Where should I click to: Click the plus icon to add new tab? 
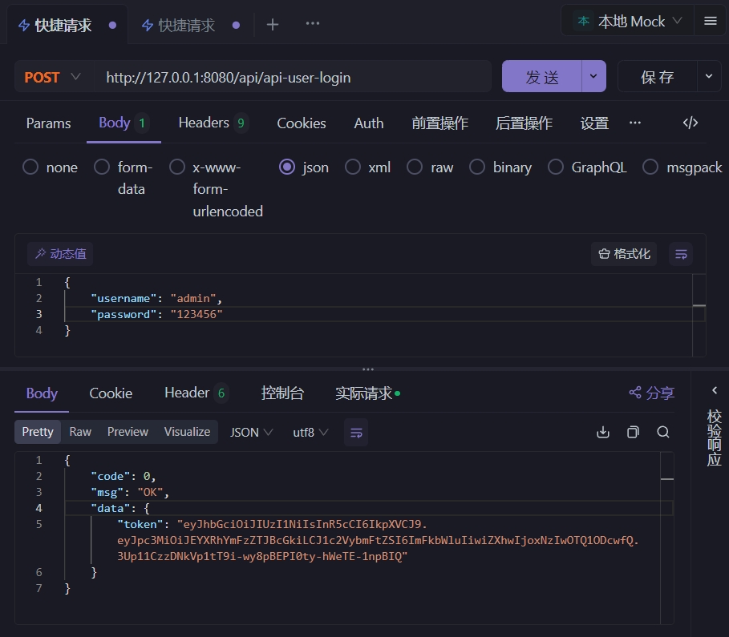pos(273,25)
